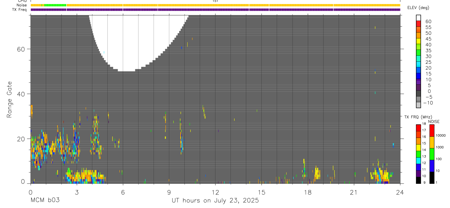
Task: Click the '−10' label on elevation scale
Action: pyautogui.click(x=428, y=103)
